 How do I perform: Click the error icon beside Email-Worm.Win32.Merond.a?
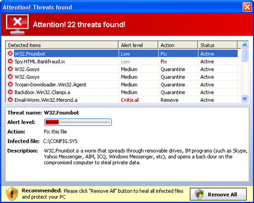pos(10,100)
